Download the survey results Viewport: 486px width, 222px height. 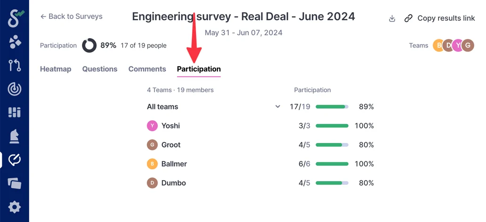(392, 18)
